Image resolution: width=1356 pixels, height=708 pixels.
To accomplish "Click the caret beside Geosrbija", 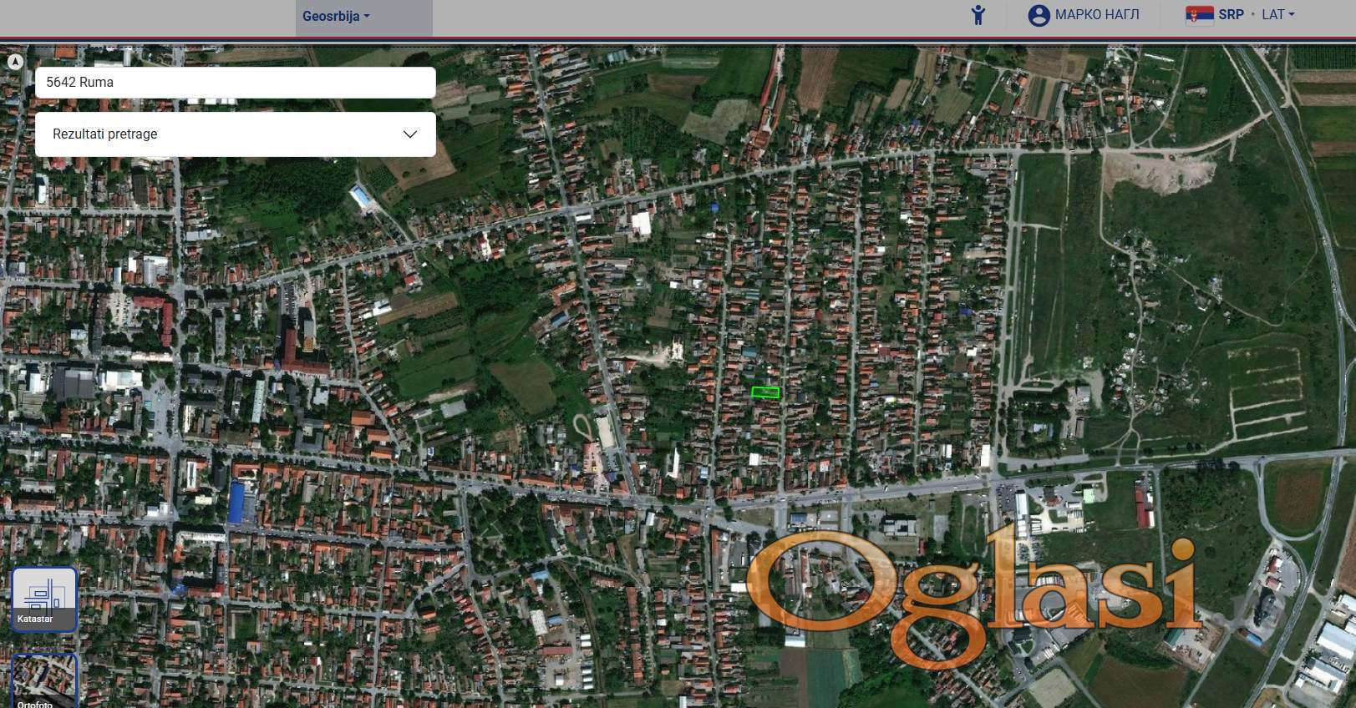I will (x=367, y=17).
